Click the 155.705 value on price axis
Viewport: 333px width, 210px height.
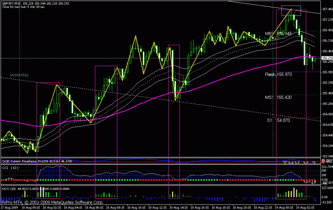tap(328, 82)
